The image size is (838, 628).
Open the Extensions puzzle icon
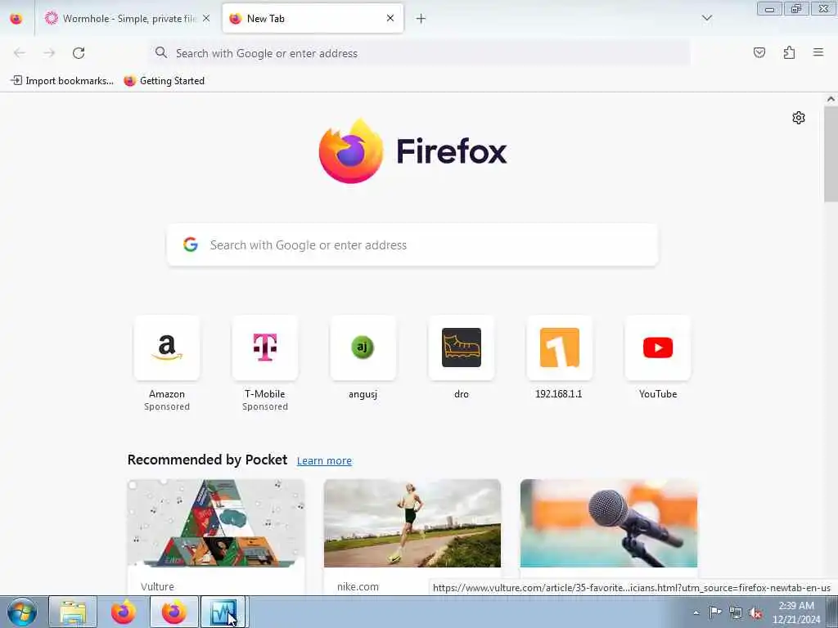click(789, 52)
